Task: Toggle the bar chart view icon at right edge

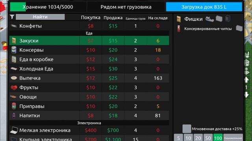Action: click(x=247, y=55)
